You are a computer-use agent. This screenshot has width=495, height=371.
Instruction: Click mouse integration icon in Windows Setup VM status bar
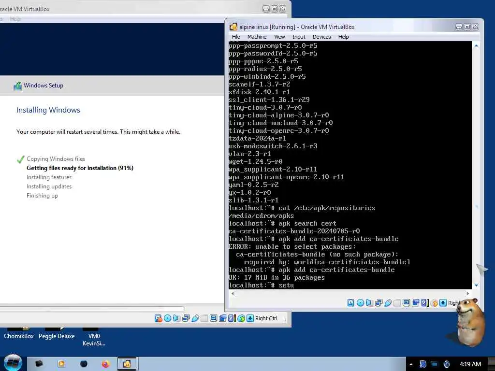241,318
